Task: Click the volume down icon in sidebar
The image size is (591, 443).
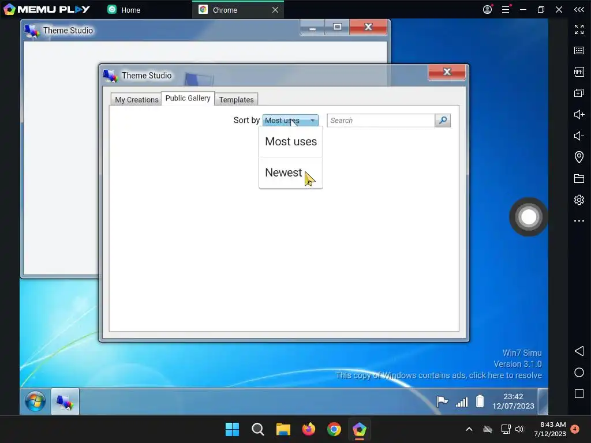Action: click(579, 136)
